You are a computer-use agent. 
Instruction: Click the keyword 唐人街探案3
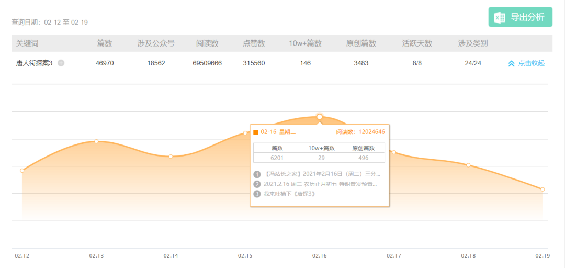click(34, 63)
